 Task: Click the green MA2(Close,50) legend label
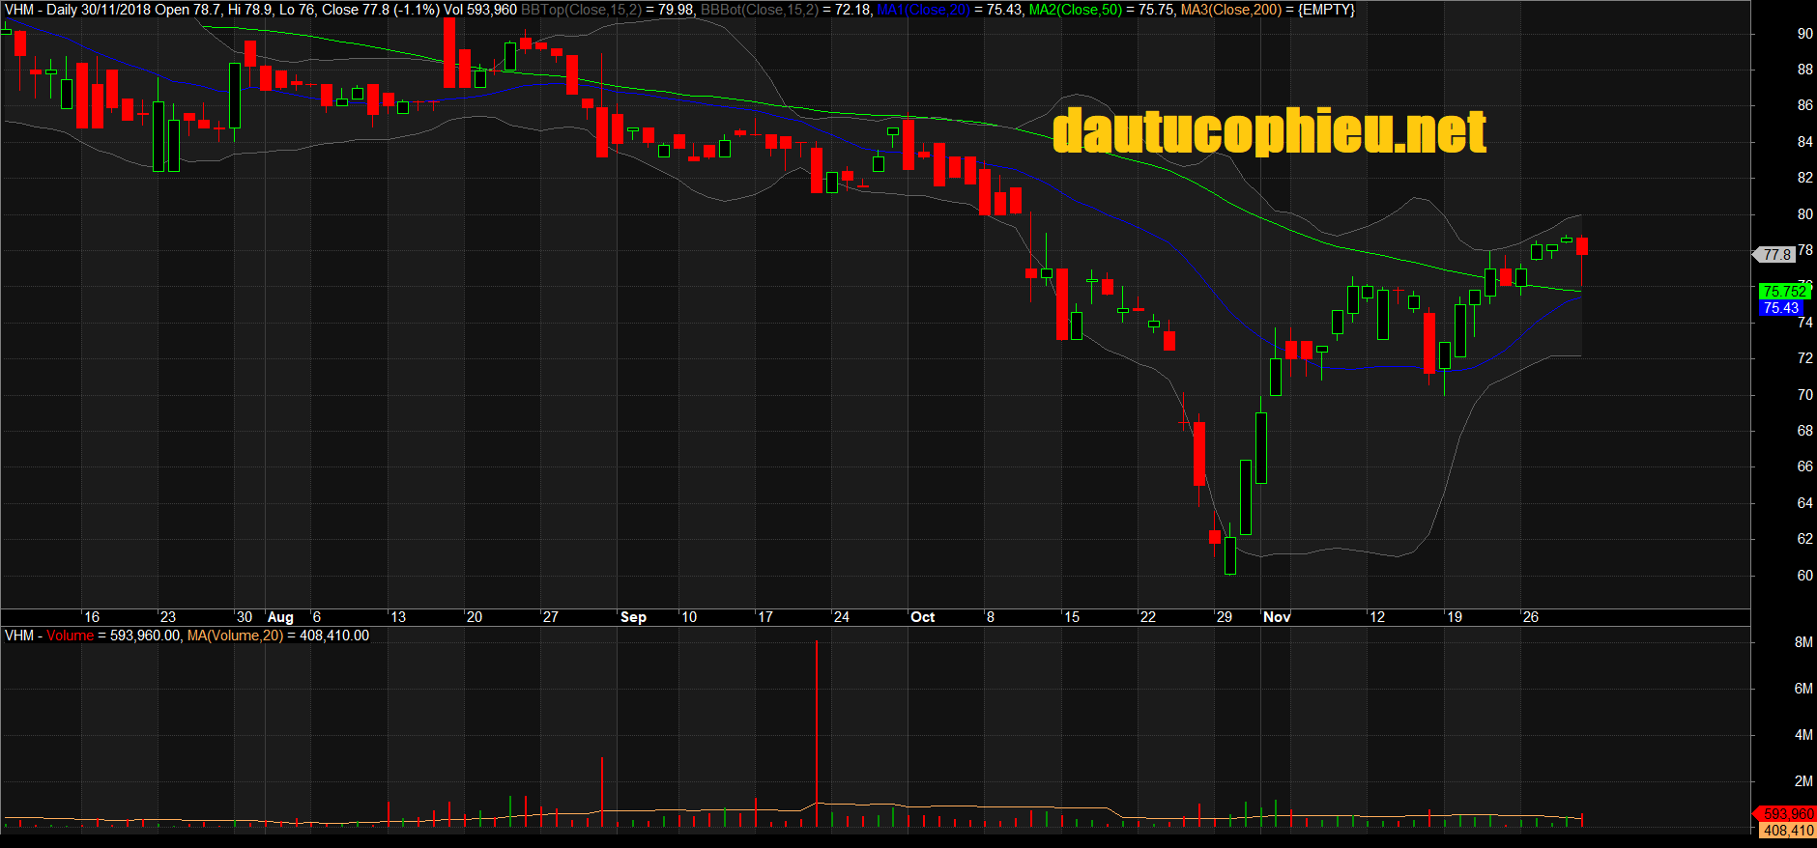1075,10
